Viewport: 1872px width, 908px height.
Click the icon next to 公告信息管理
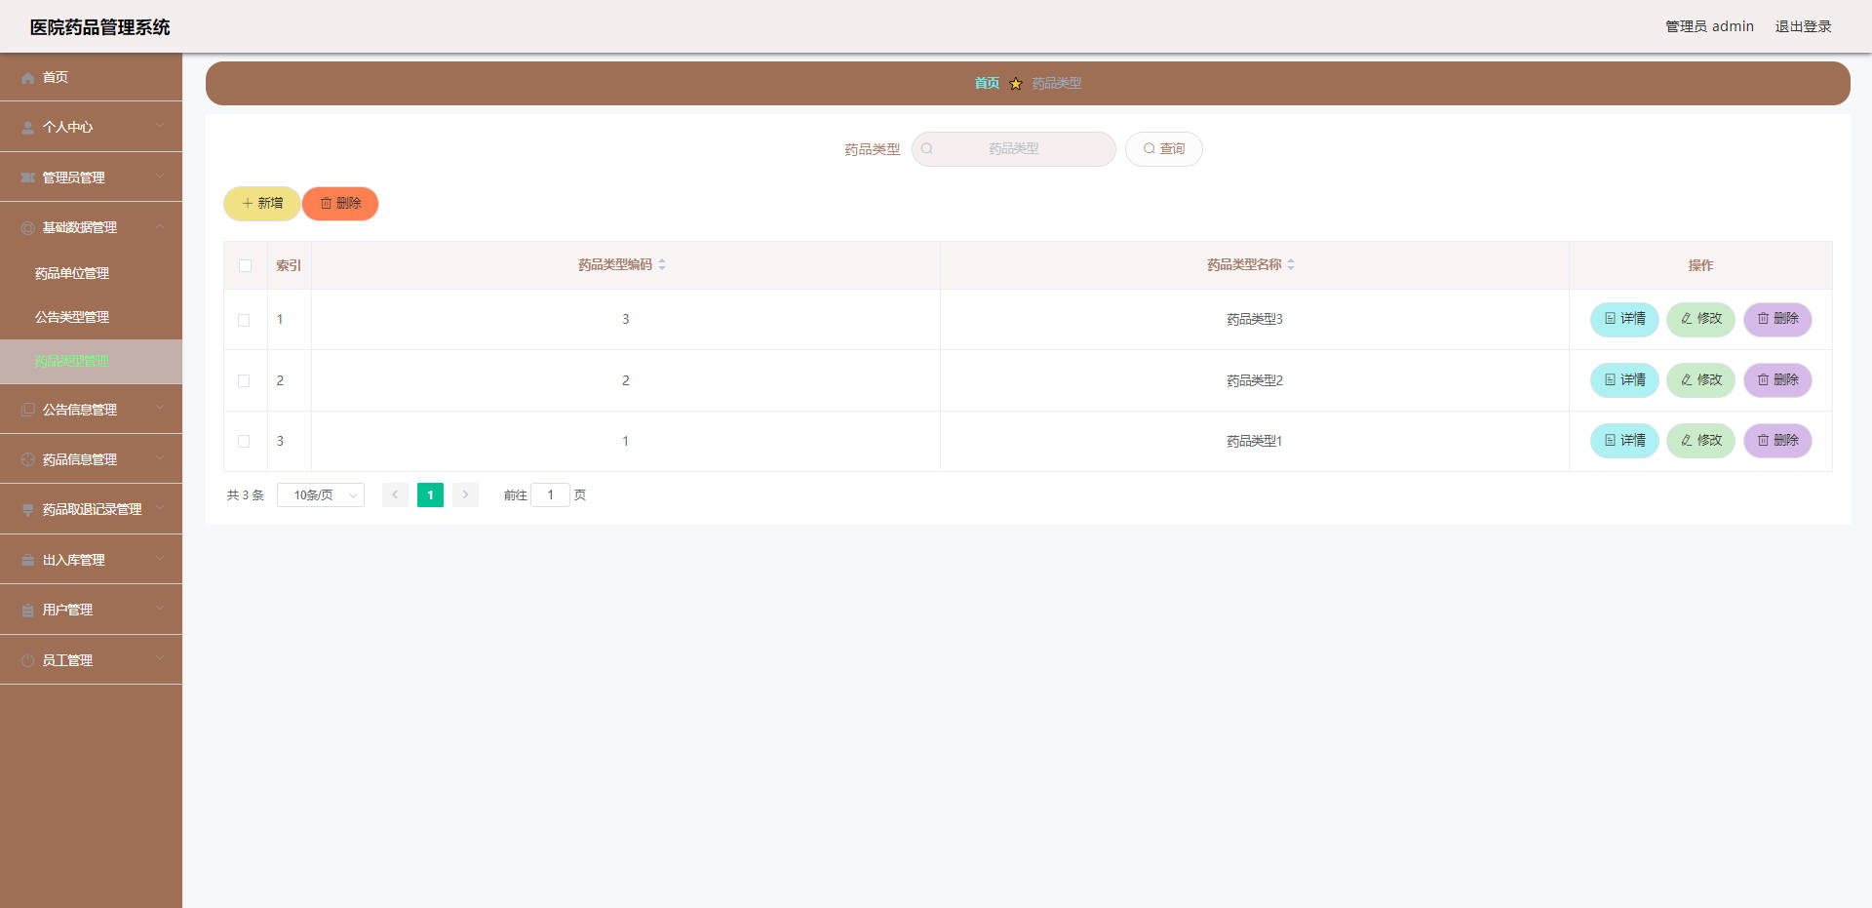click(28, 410)
